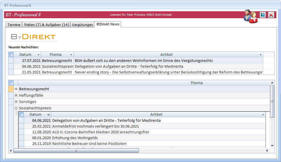This screenshot has height=162, width=281.
Task: Select row header of 27.07.2021 news row
Action: tap(11, 60)
